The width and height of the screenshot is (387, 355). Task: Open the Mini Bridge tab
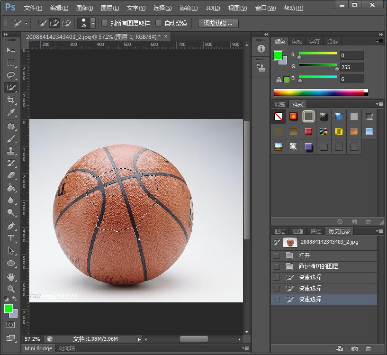coord(38,348)
